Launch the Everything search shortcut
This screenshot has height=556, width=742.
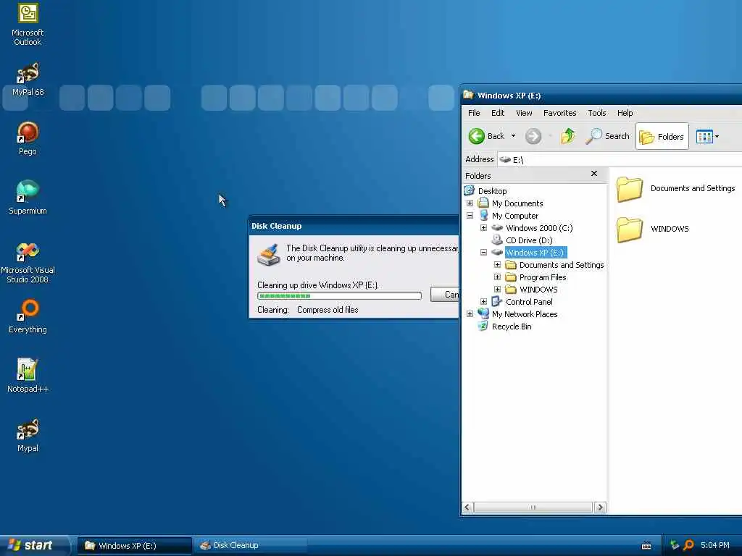28,316
